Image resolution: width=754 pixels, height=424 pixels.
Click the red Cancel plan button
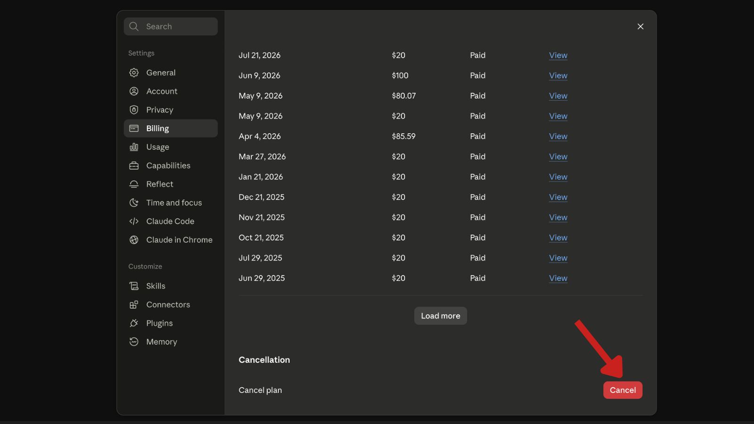click(x=623, y=390)
